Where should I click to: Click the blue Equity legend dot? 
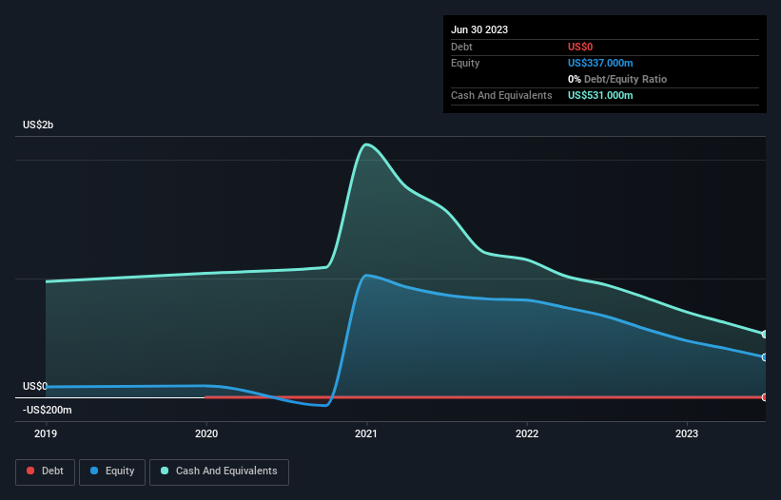[x=94, y=471]
